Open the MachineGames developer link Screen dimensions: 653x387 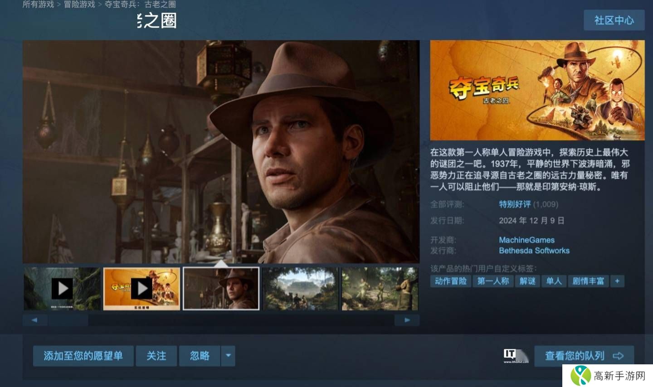coord(526,240)
